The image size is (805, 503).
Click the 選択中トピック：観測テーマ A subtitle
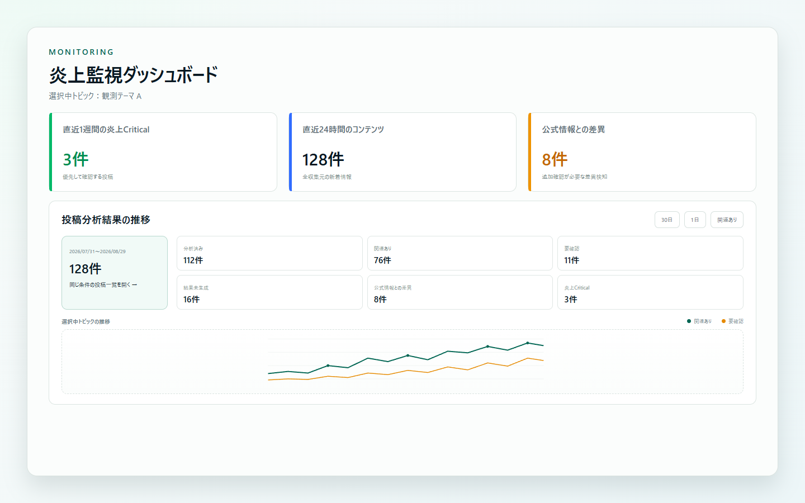point(95,96)
